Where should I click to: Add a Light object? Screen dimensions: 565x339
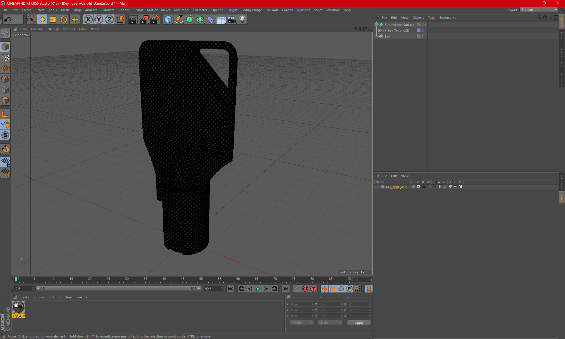point(242,20)
